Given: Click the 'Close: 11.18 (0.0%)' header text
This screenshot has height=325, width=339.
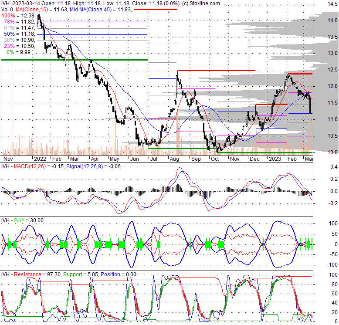Looking at the screenshot, I should tap(156, 3).
